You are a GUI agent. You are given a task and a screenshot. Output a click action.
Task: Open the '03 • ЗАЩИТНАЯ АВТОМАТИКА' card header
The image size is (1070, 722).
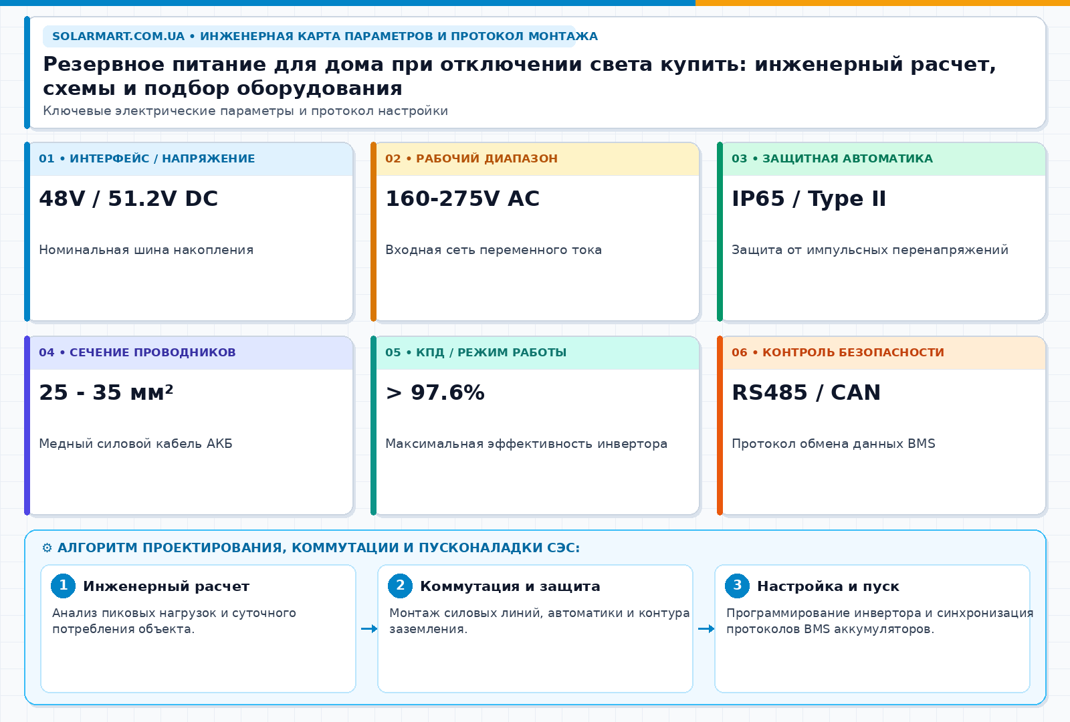point(884,159)
